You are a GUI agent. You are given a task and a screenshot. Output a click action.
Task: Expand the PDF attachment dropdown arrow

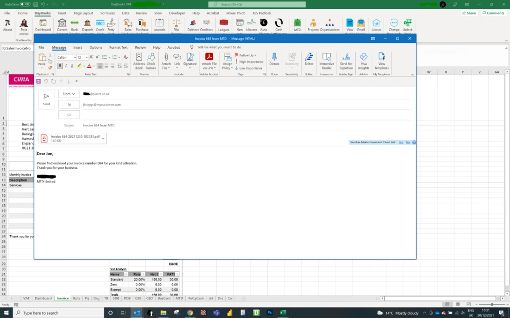click(x=103, y=139)
